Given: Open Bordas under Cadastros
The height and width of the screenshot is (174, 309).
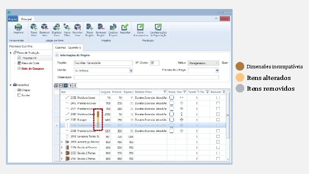Looking at the screenshot, I should [26, 95].
